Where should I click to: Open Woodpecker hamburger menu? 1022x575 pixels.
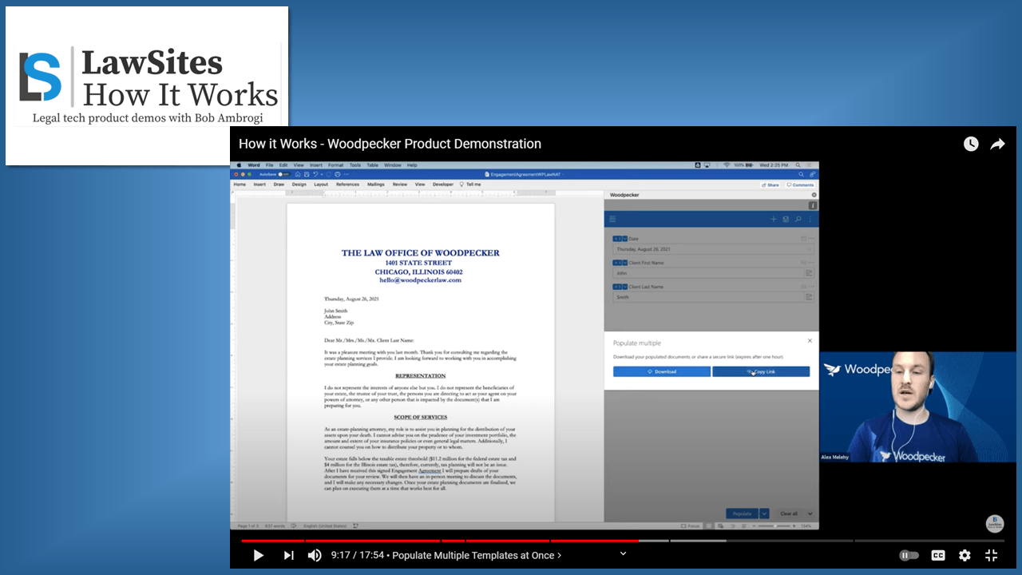[612, 219]
